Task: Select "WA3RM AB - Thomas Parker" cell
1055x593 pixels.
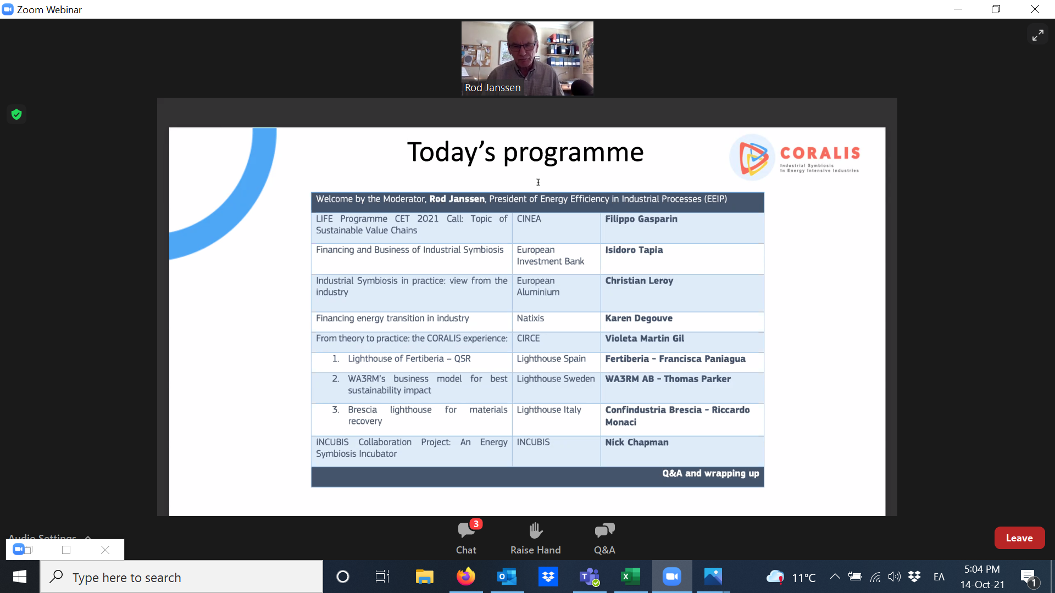Action: pos(682,388)
